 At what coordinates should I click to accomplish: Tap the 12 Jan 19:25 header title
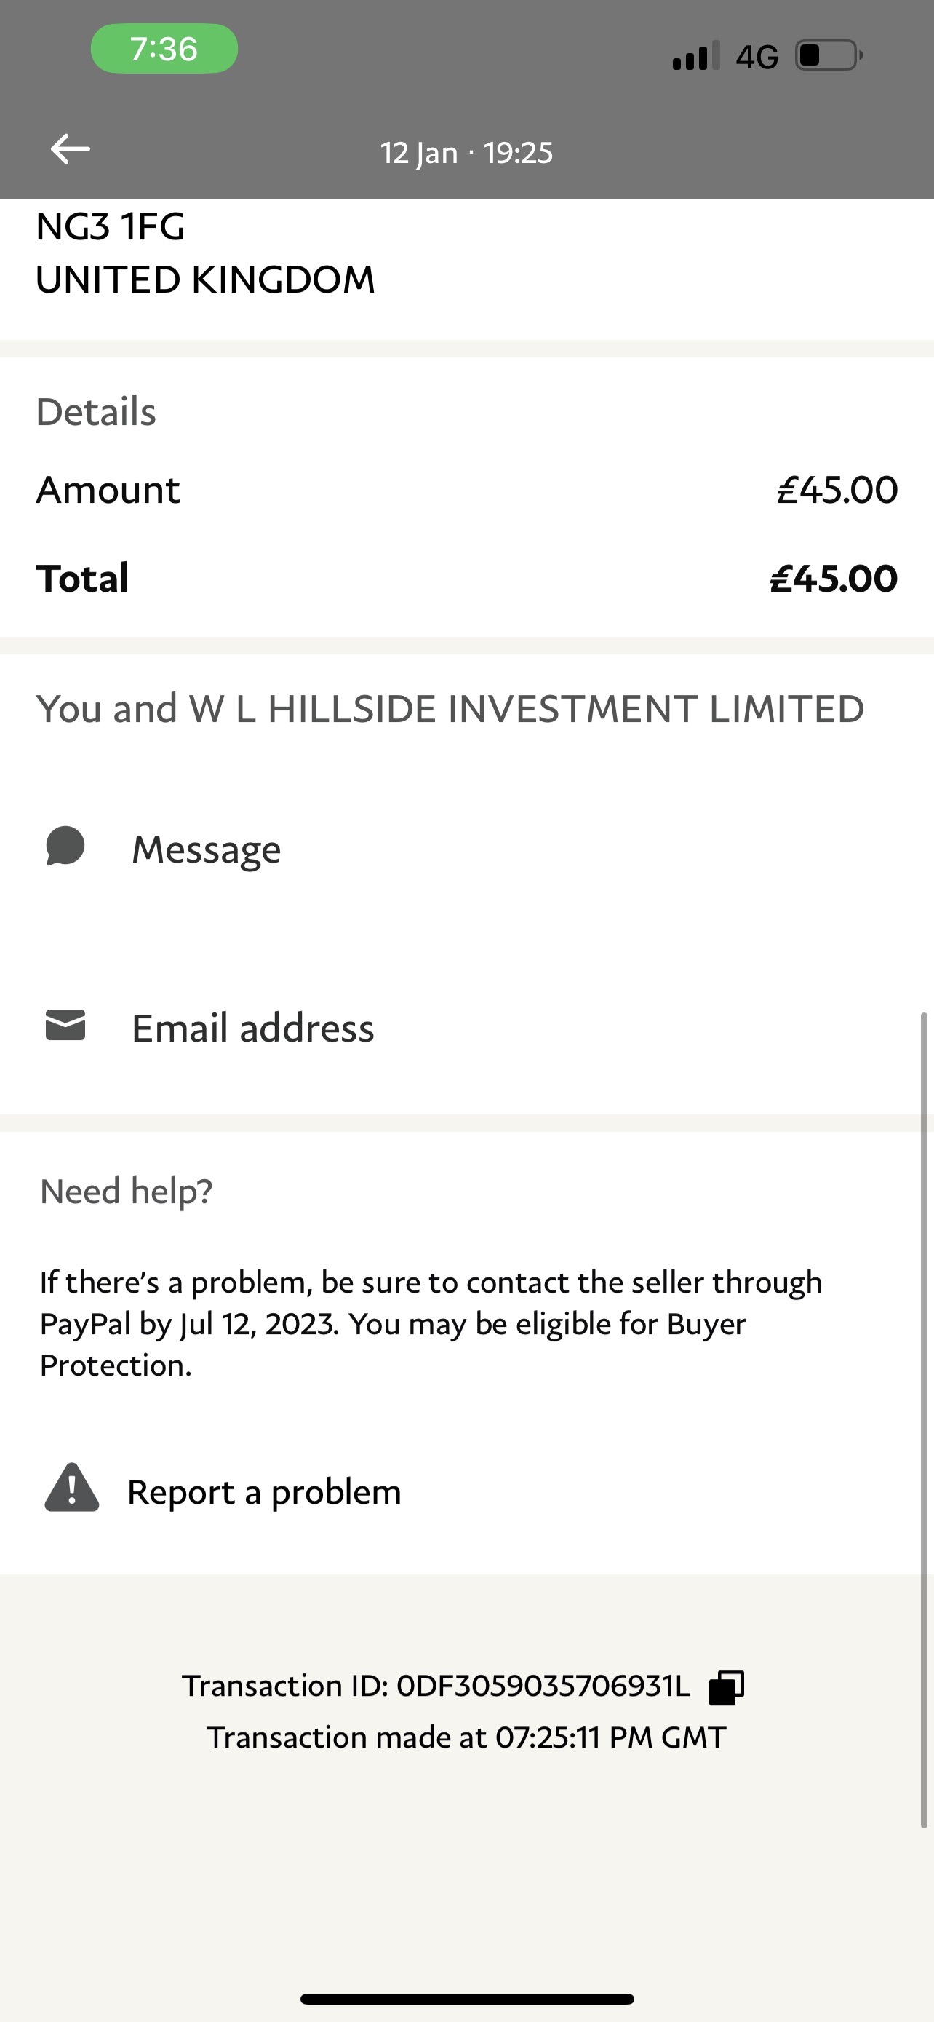pos(466,152)
